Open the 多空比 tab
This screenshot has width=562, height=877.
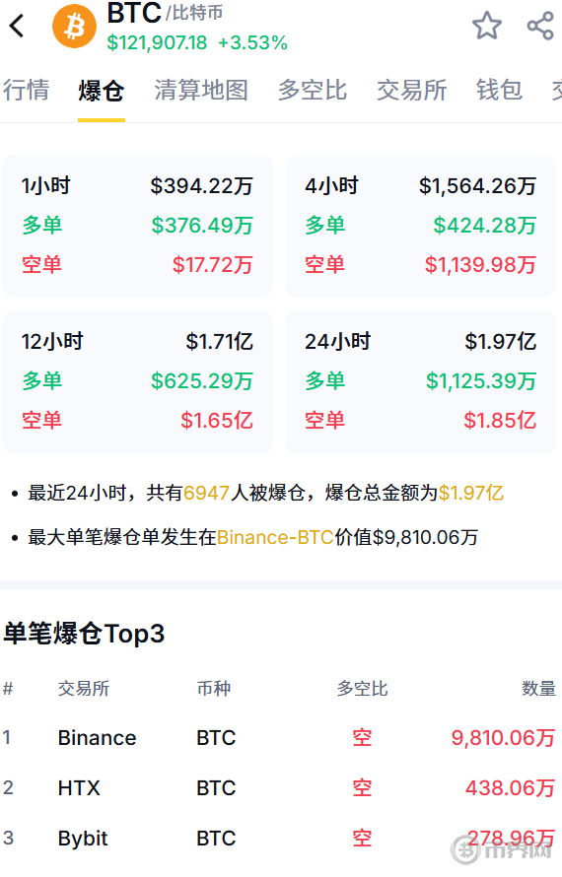(x=313, y=90)
